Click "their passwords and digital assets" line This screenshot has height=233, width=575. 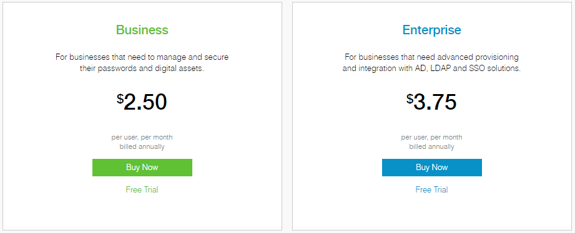click(x=142, y=69)
